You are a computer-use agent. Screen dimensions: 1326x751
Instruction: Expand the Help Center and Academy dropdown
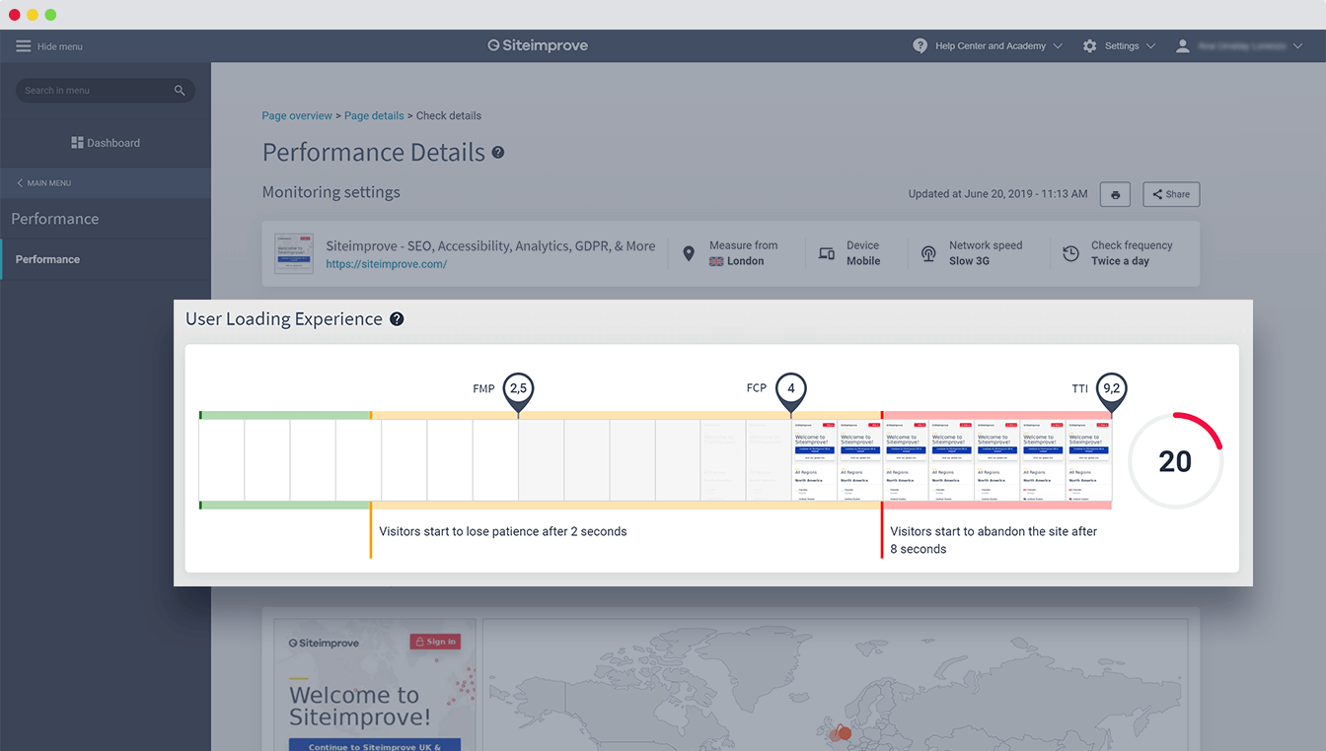point(1058,46)
